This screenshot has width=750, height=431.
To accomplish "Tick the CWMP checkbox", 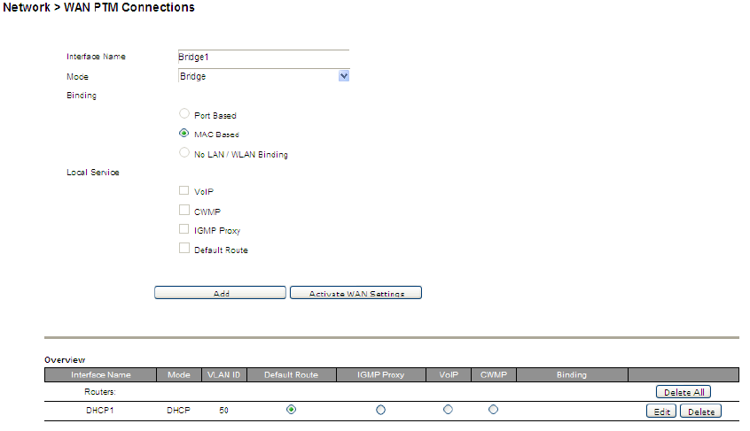I will pyautogui.click(x=184, y=210).
